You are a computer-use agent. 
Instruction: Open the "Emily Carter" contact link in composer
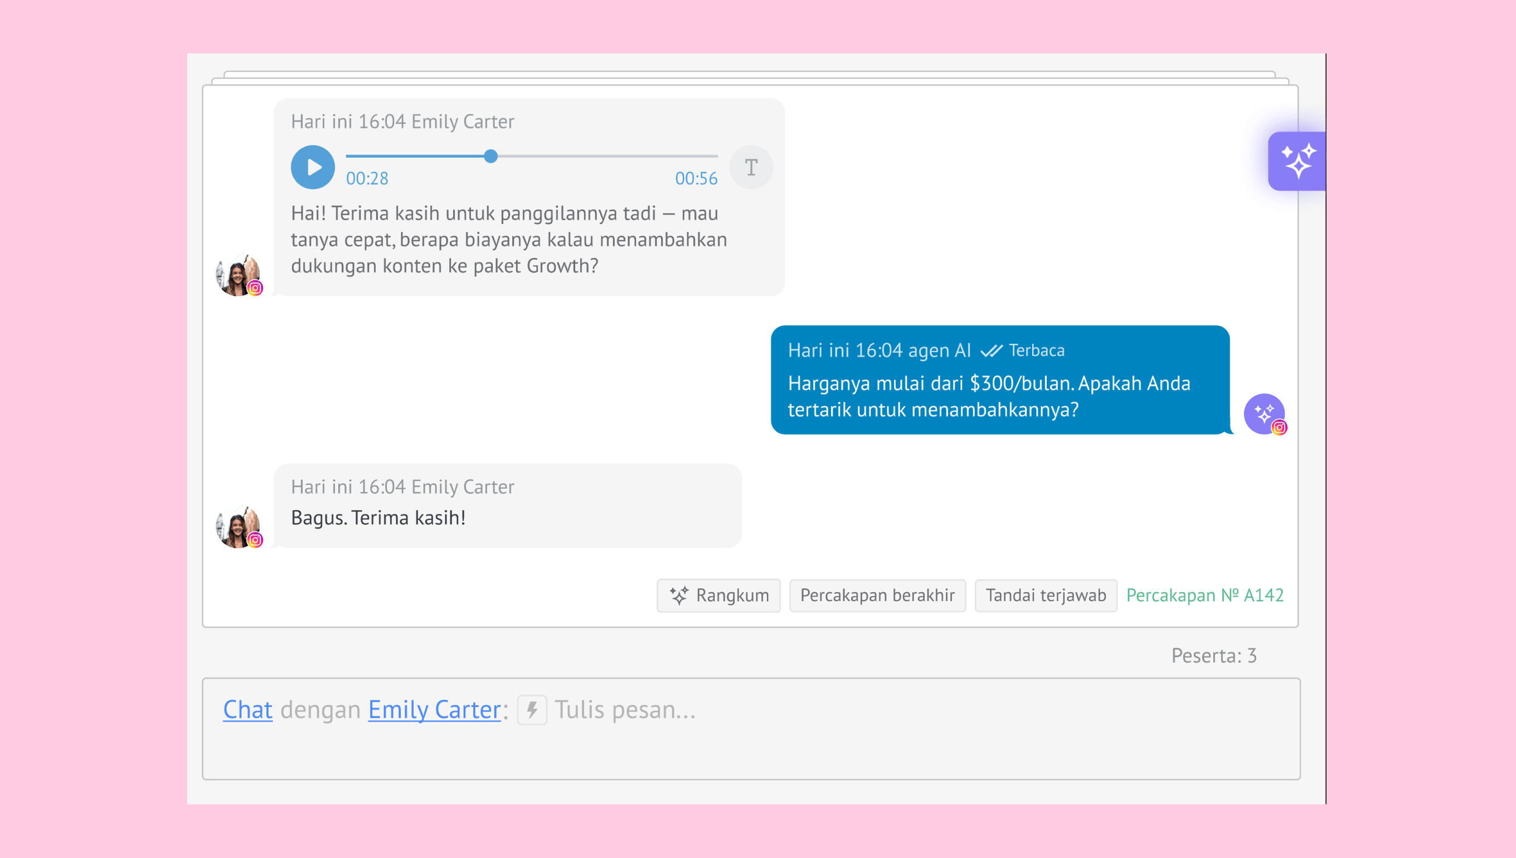tap(434, 709)
